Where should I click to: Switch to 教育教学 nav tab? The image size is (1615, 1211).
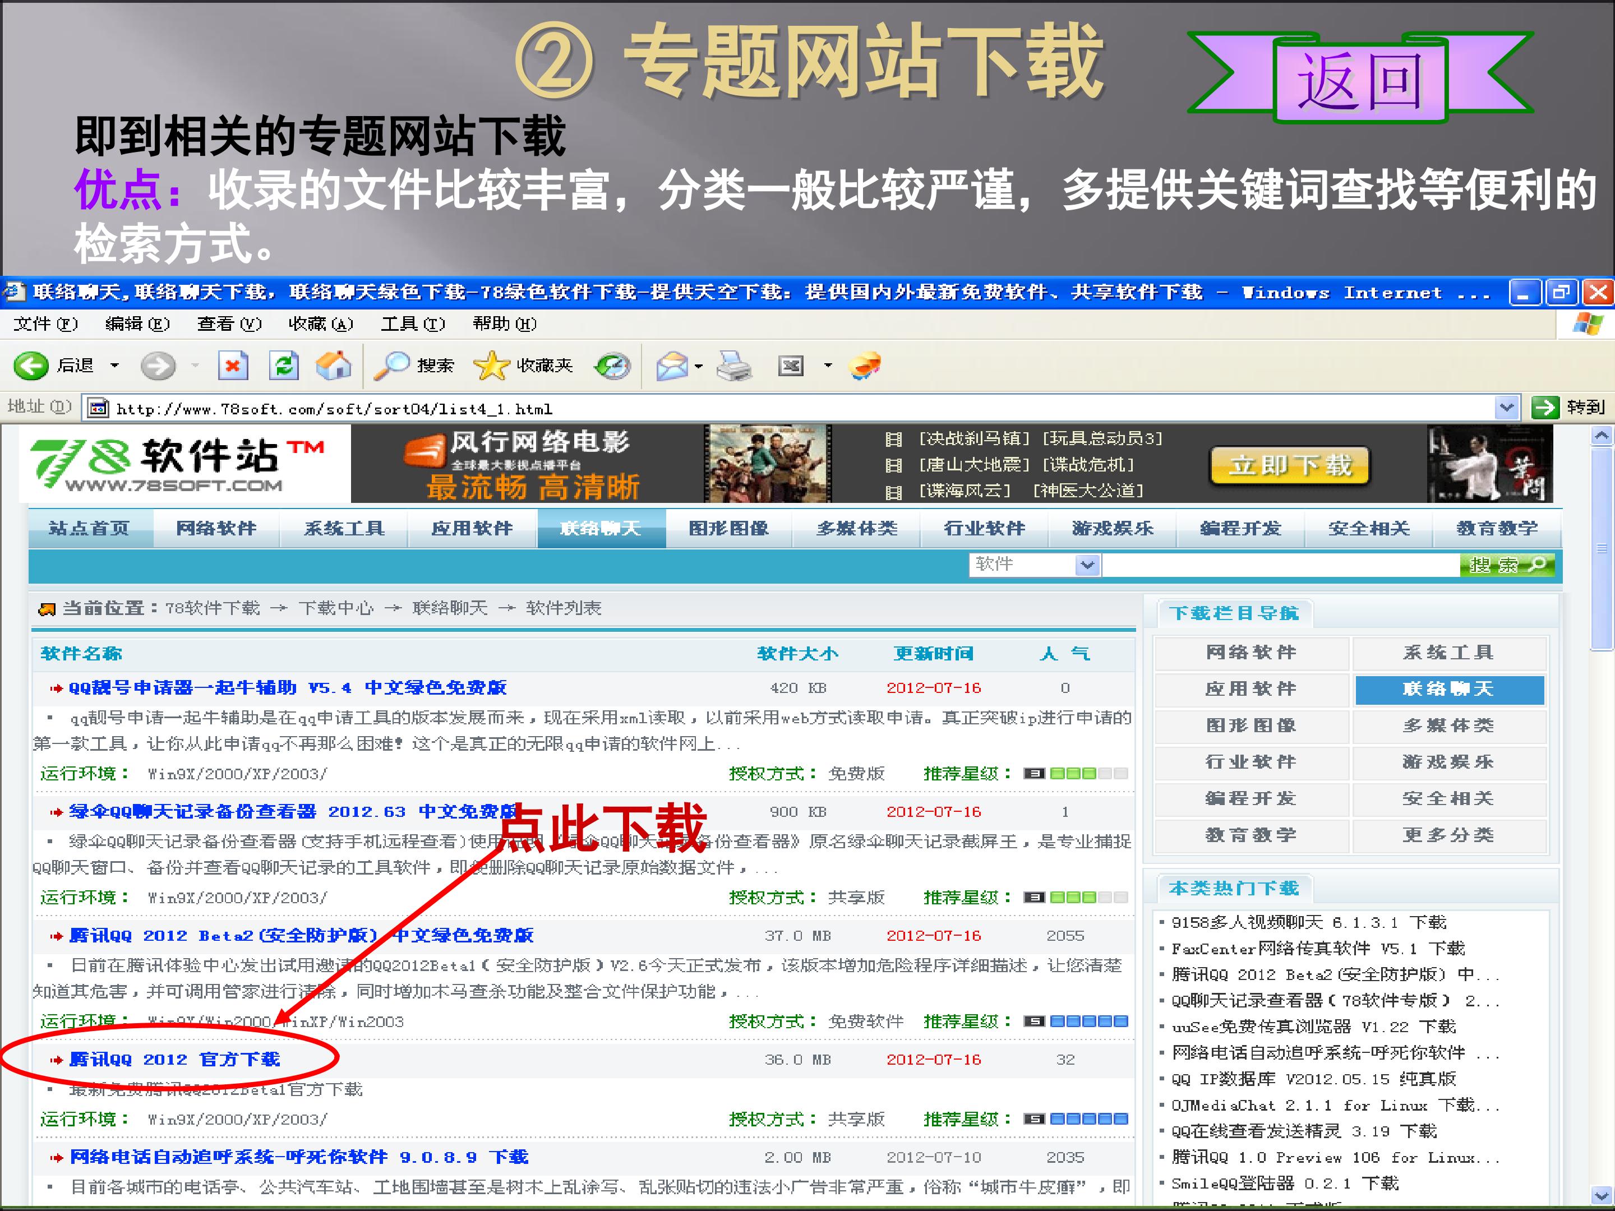coord(1497,528)
